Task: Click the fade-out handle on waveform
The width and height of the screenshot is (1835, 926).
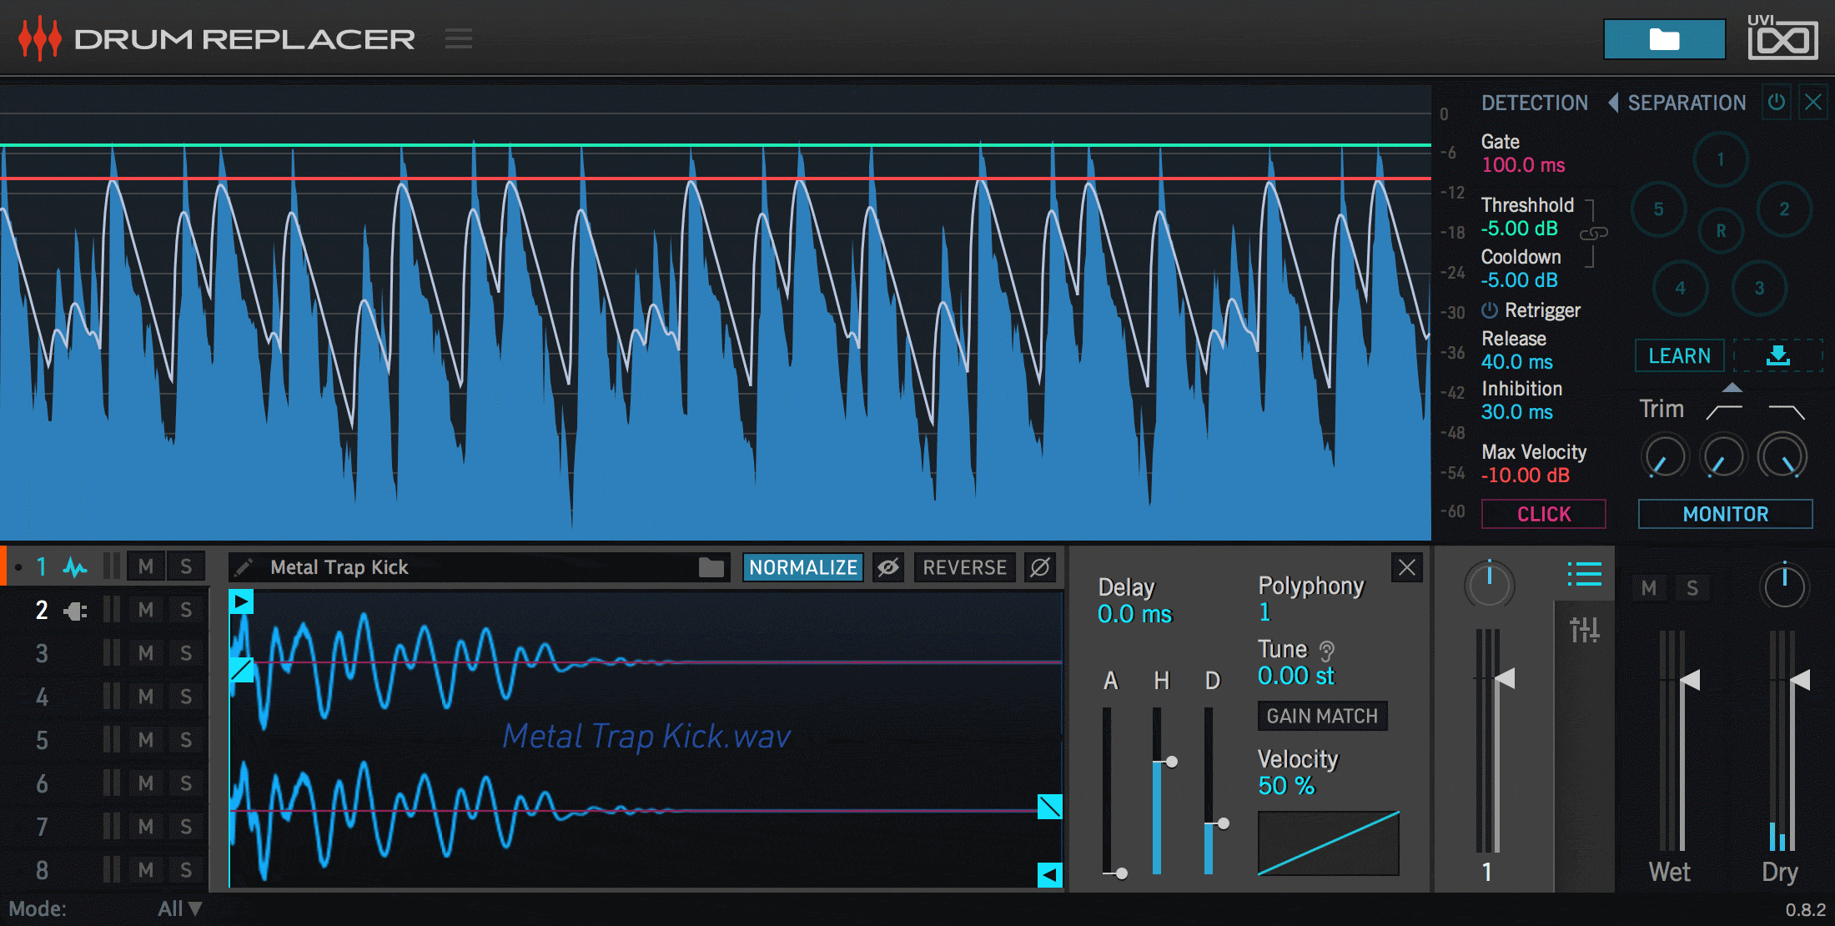Action: point(1049,807)
